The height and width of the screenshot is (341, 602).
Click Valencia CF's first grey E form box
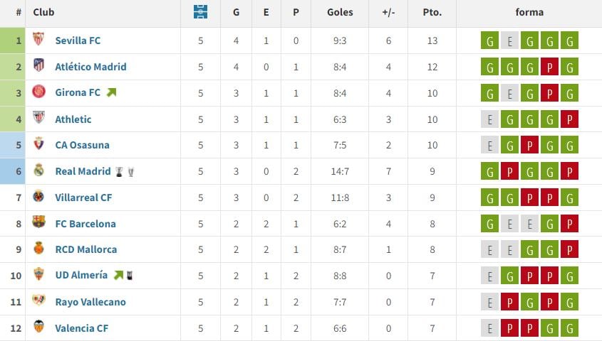pyautogui.click(x=489, y=328)
